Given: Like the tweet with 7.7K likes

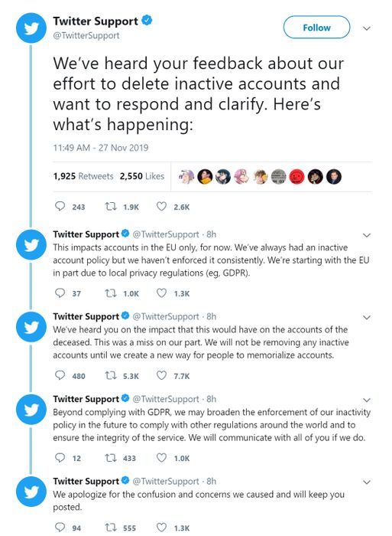Looking at the screenshot, I should 161,375.
